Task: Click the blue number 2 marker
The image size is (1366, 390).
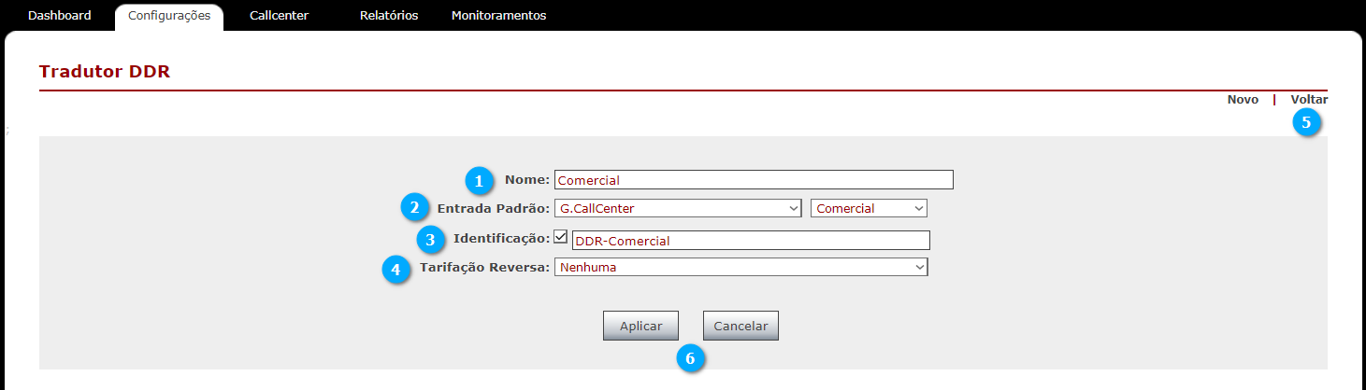Action: pos(415,206)
